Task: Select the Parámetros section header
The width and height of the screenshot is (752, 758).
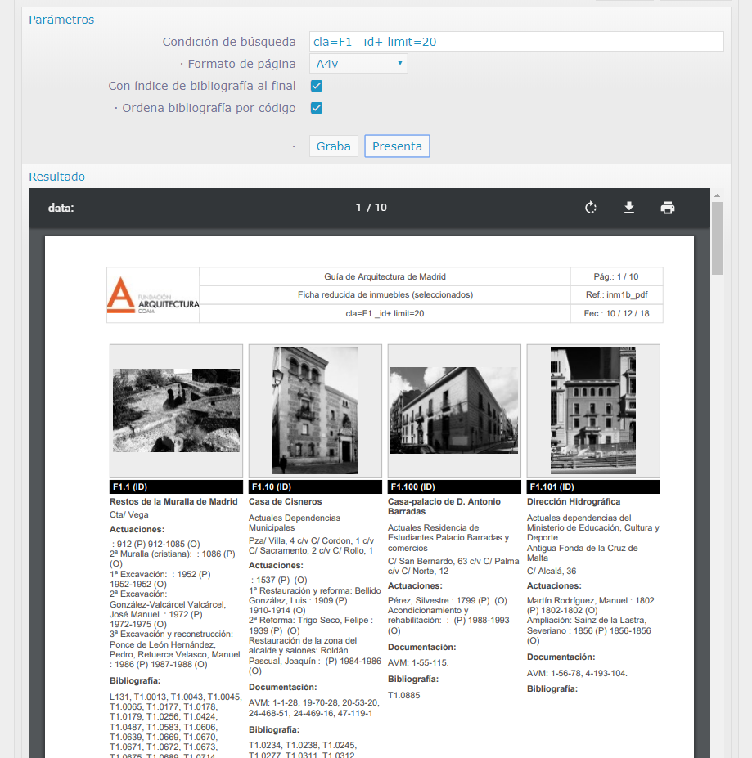Action: 61,20
